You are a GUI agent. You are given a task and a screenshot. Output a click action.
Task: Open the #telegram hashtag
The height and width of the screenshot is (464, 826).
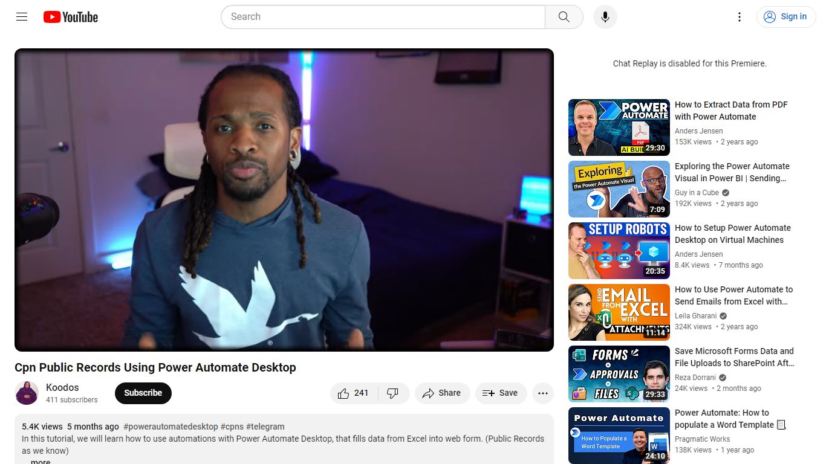(x=265, y=427)
